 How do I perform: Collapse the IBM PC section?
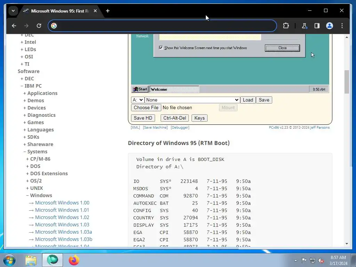(x=31, y=86)
